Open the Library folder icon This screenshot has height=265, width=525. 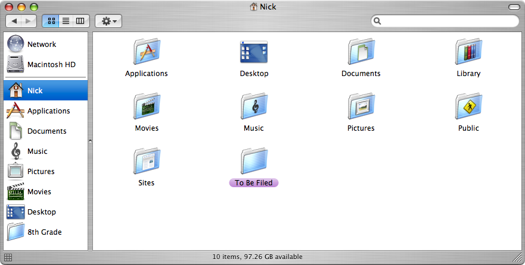tap(468, 52)
